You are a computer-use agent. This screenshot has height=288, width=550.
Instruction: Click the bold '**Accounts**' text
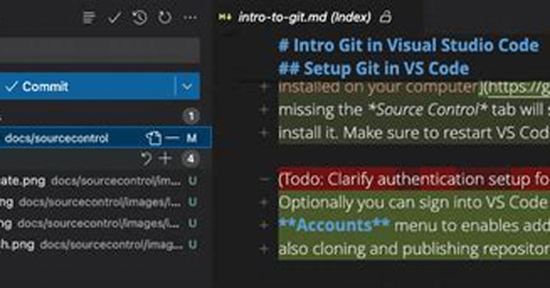click(x=334, y=226)
